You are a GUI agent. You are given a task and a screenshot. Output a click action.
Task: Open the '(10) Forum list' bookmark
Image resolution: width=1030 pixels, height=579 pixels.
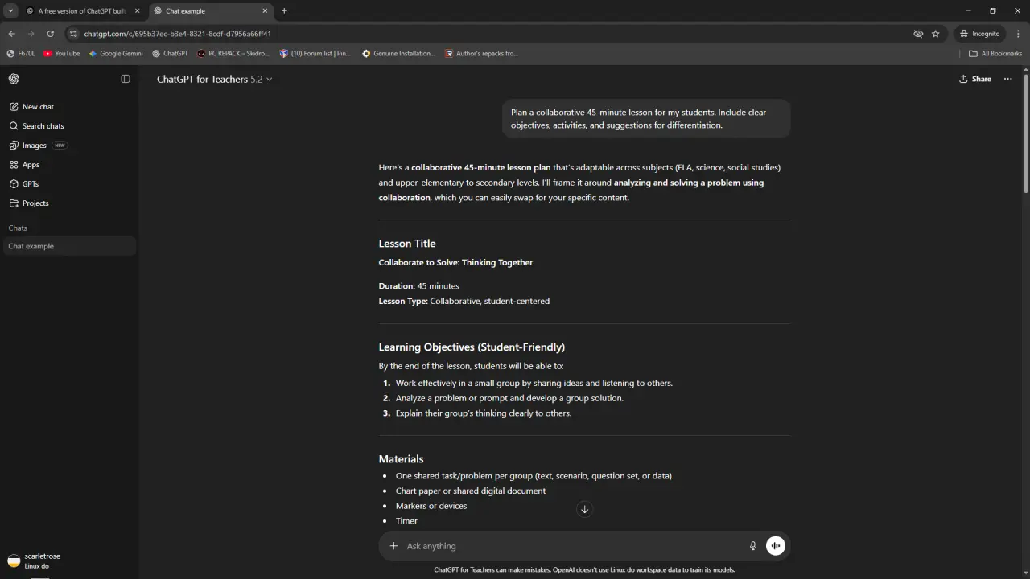[315, 54]
